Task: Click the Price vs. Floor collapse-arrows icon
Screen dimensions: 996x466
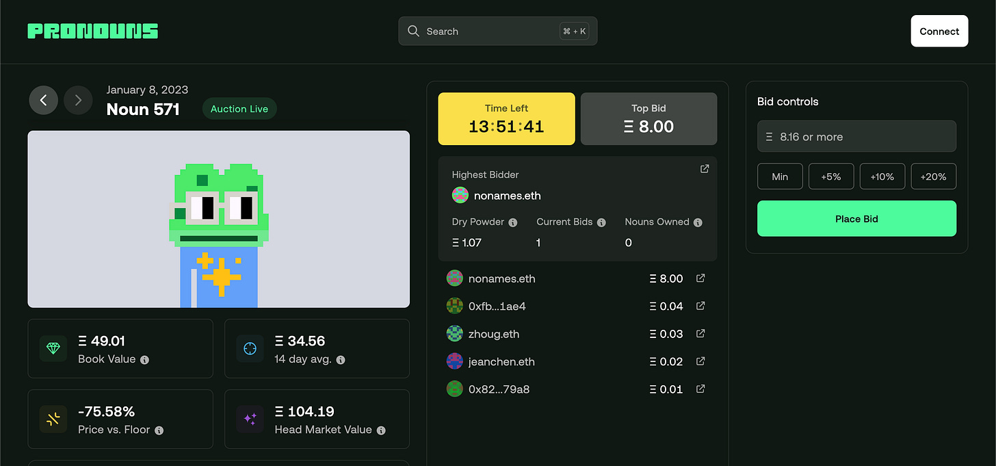Action: pyautogui.click(x=53, y=419)
